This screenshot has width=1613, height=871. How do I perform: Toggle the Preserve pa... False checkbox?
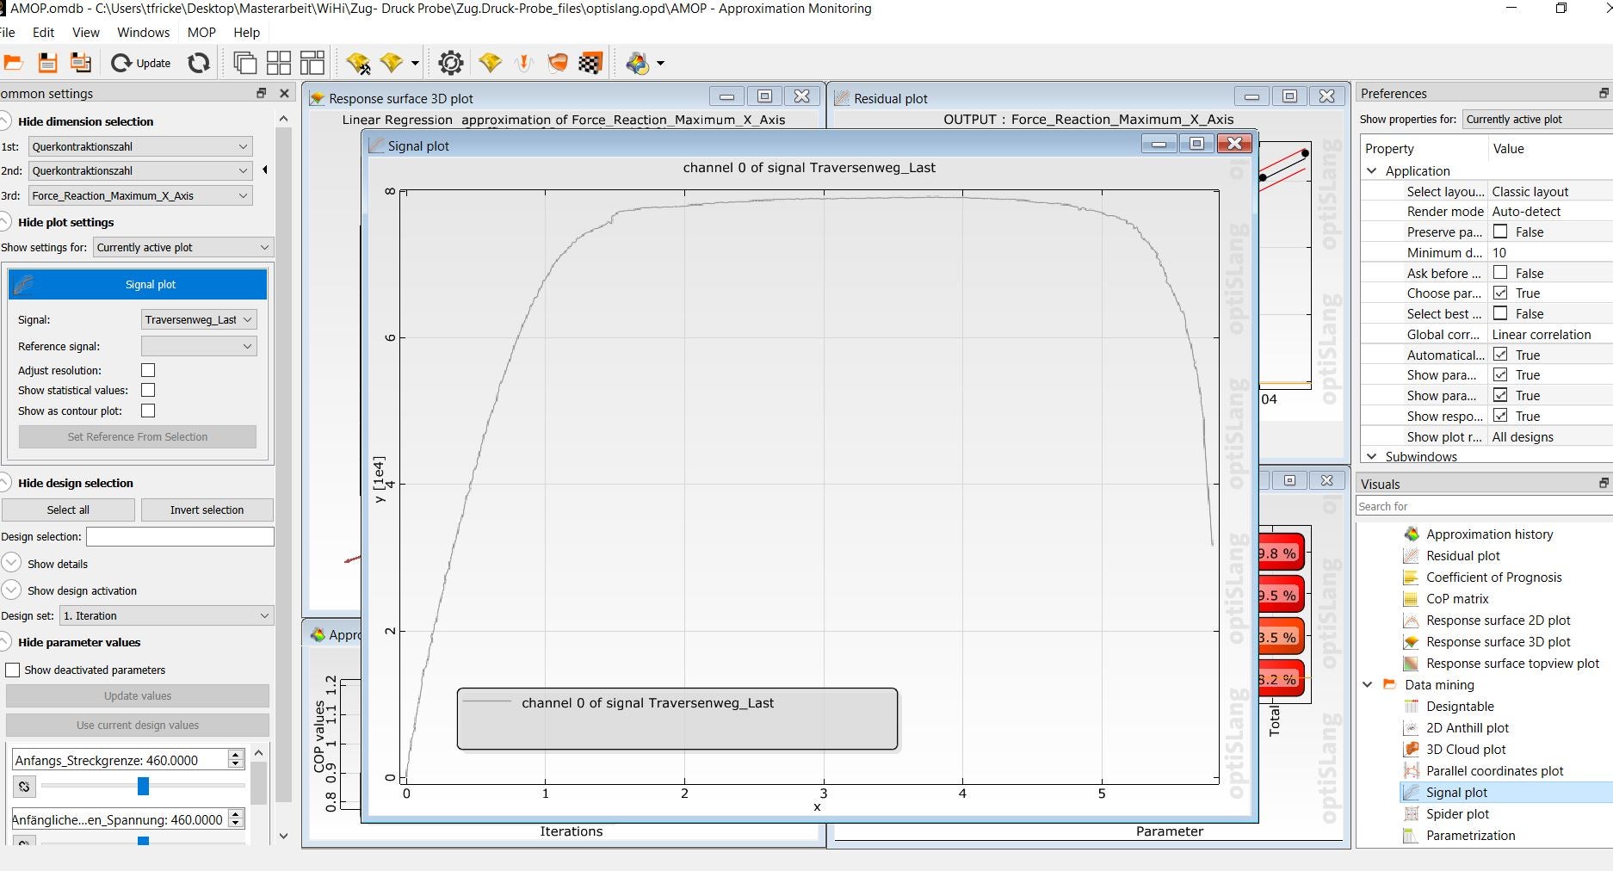pyautogui.click(x=1500, y=232)
